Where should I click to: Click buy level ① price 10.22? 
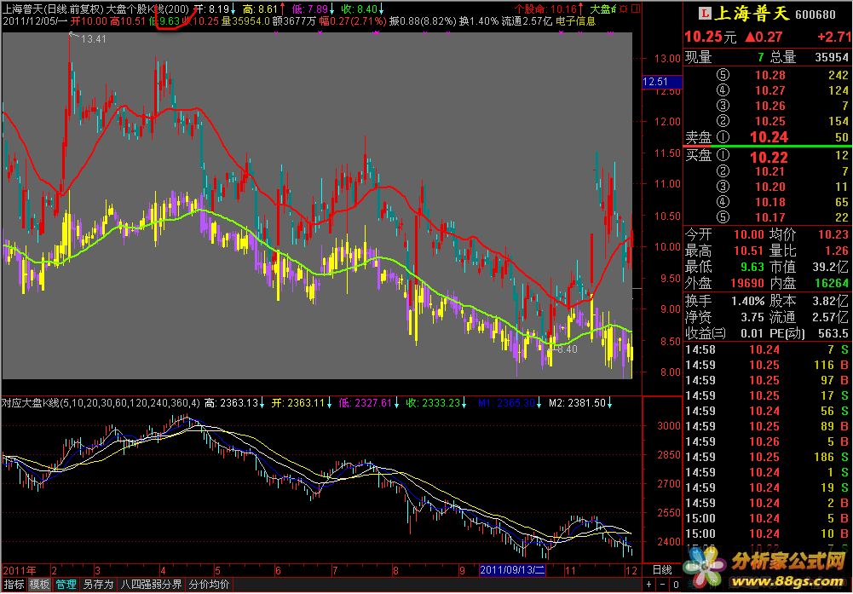[x=769, y=157]
